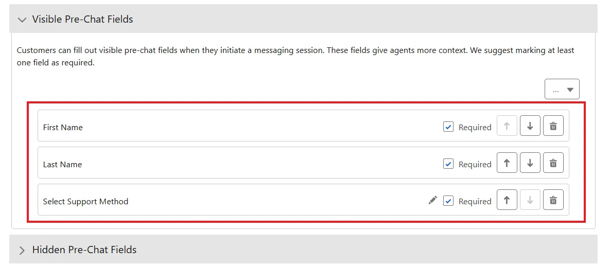
Task: Click disabled up arrow for First Name
Action: (507, 126)
